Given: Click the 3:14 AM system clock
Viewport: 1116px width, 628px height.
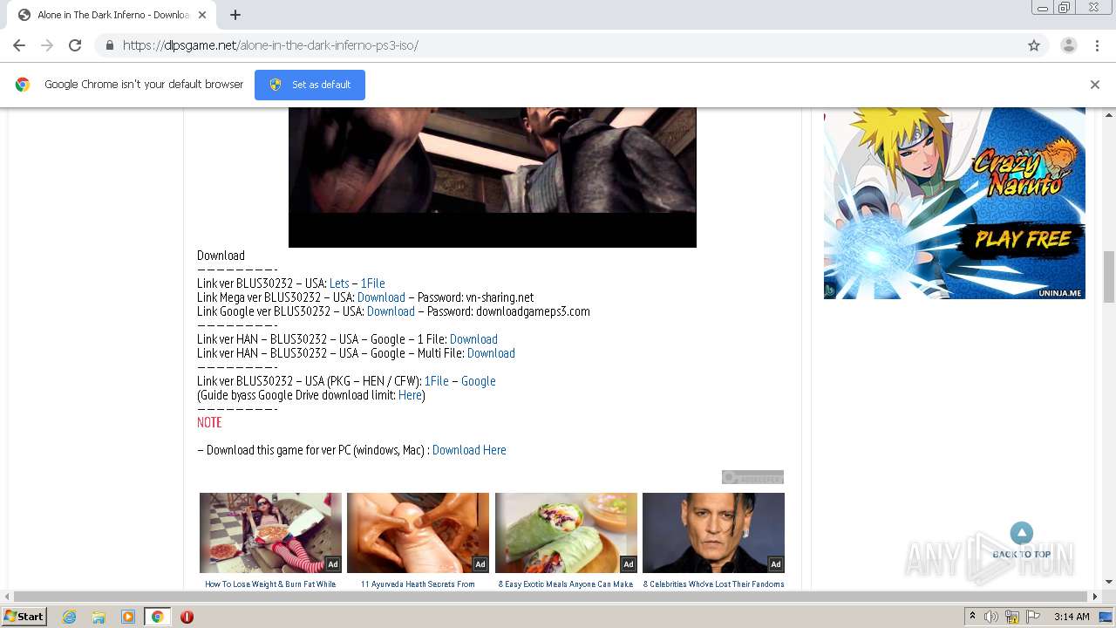Looking at the screenshot, I should [1072, 617].
